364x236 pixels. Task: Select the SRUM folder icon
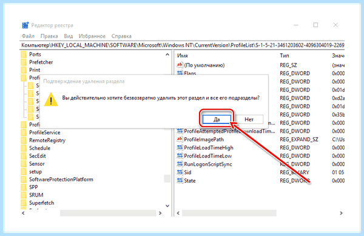coord(24,195)
